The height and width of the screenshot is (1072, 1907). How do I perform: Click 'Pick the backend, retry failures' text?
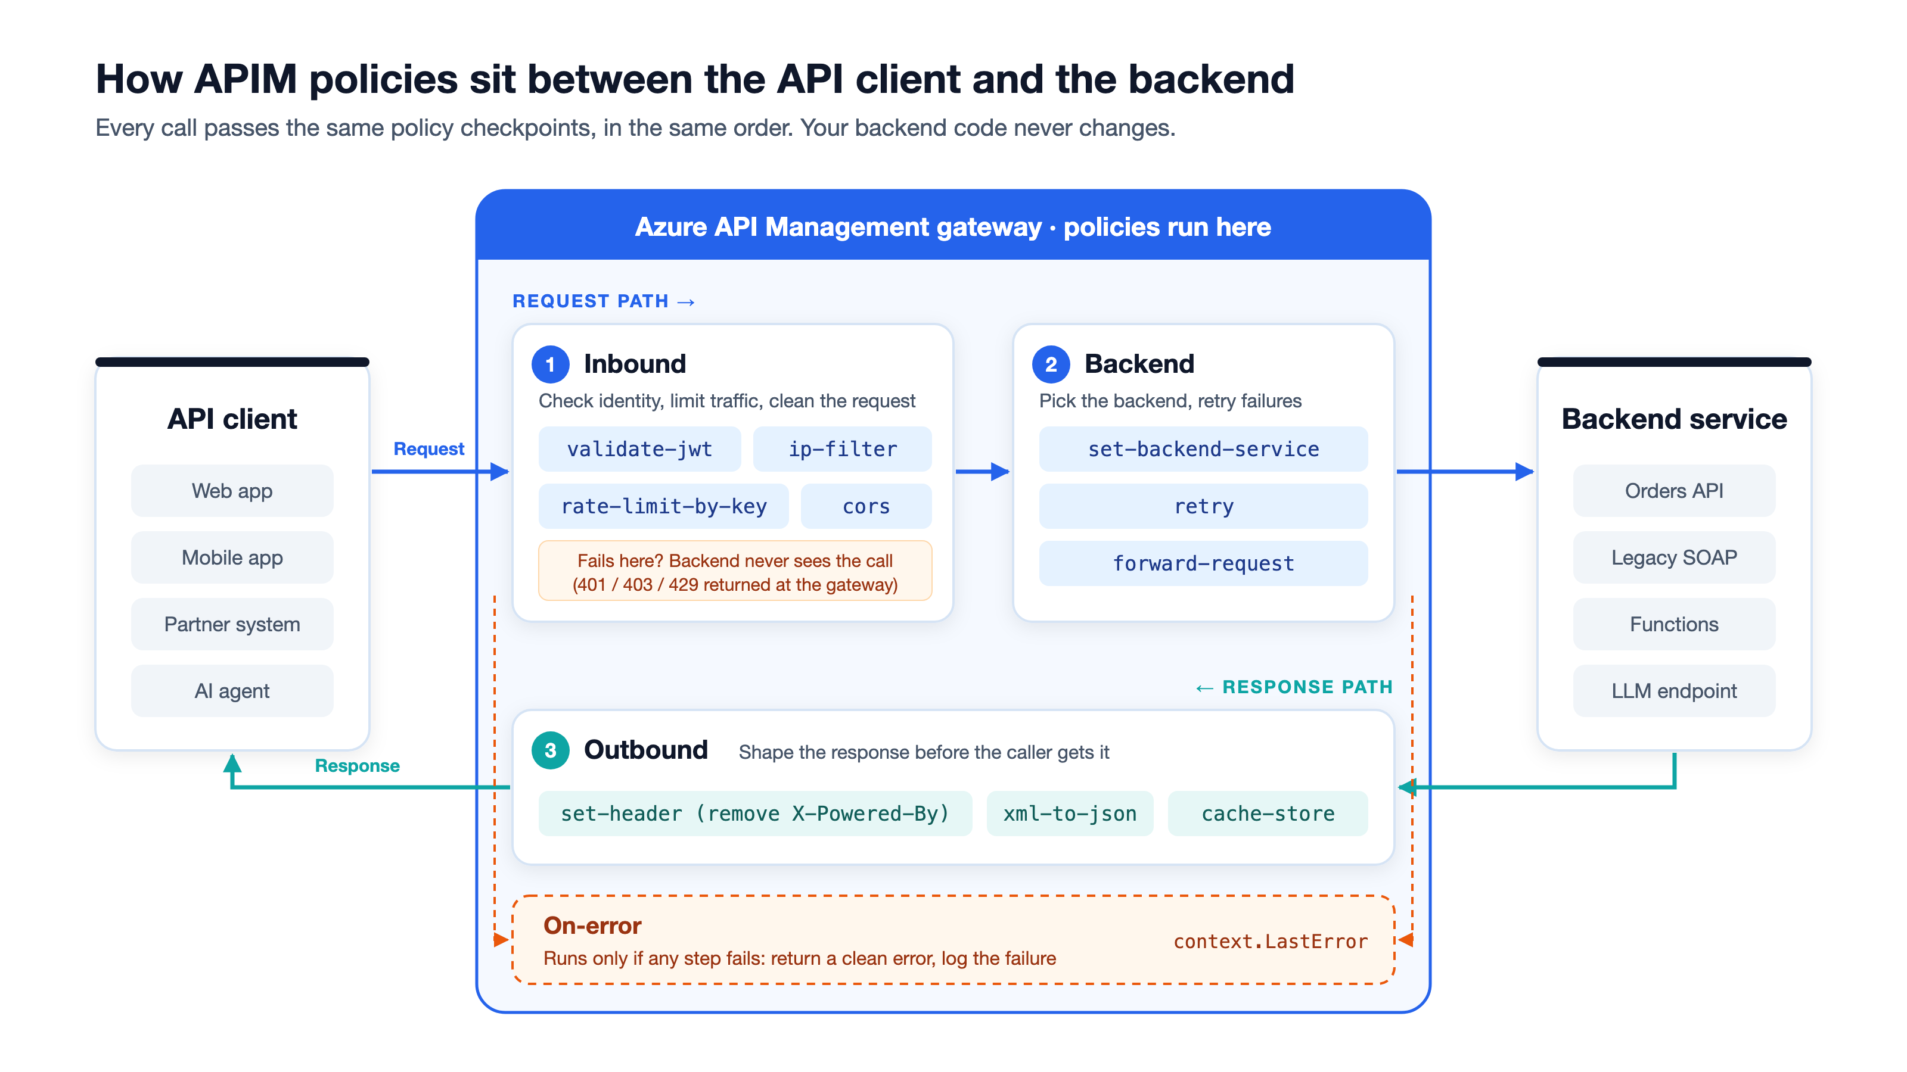pos(1170,401)
